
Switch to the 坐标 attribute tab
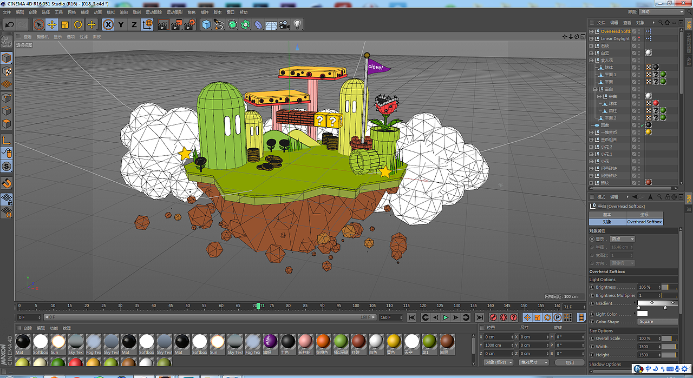pos(644,215)
